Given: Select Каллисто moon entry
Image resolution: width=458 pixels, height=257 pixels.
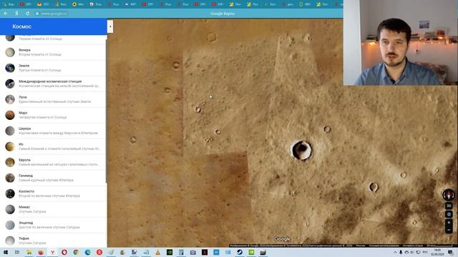Looking at the screenshot, I should coord(53,193).
